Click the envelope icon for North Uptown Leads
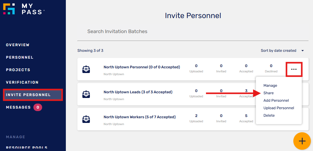The height and width of the screenshot is (151, 313). click(x=86, y=94)
